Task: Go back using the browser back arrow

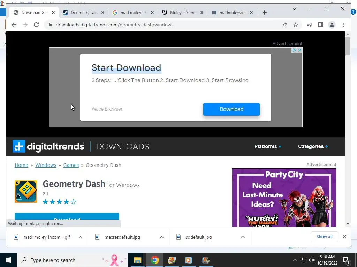Action: (x=14, y=25)
